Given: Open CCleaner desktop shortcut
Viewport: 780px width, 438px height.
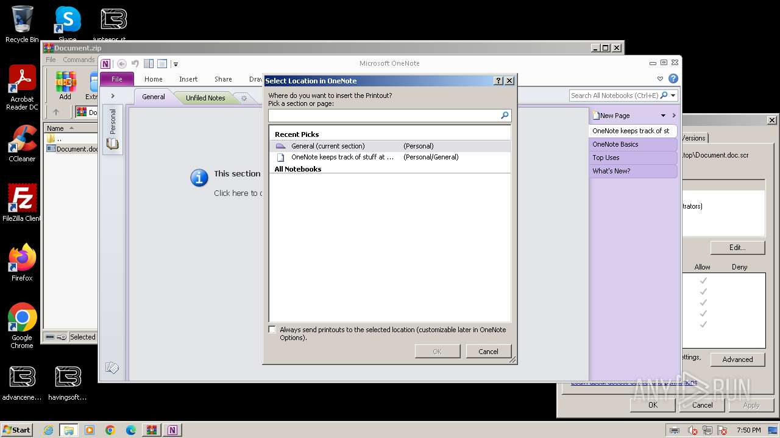Looking at the screenshot, I should tap(22, 144).
